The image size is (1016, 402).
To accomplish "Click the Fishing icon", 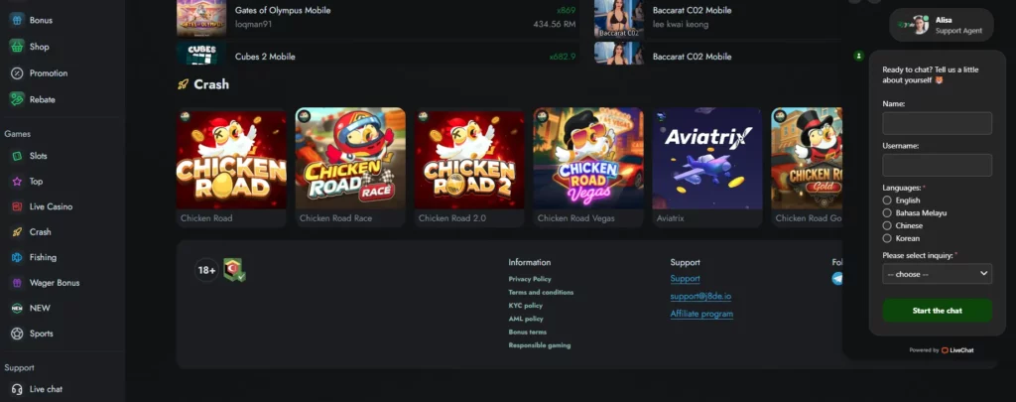I will (17, 257).
